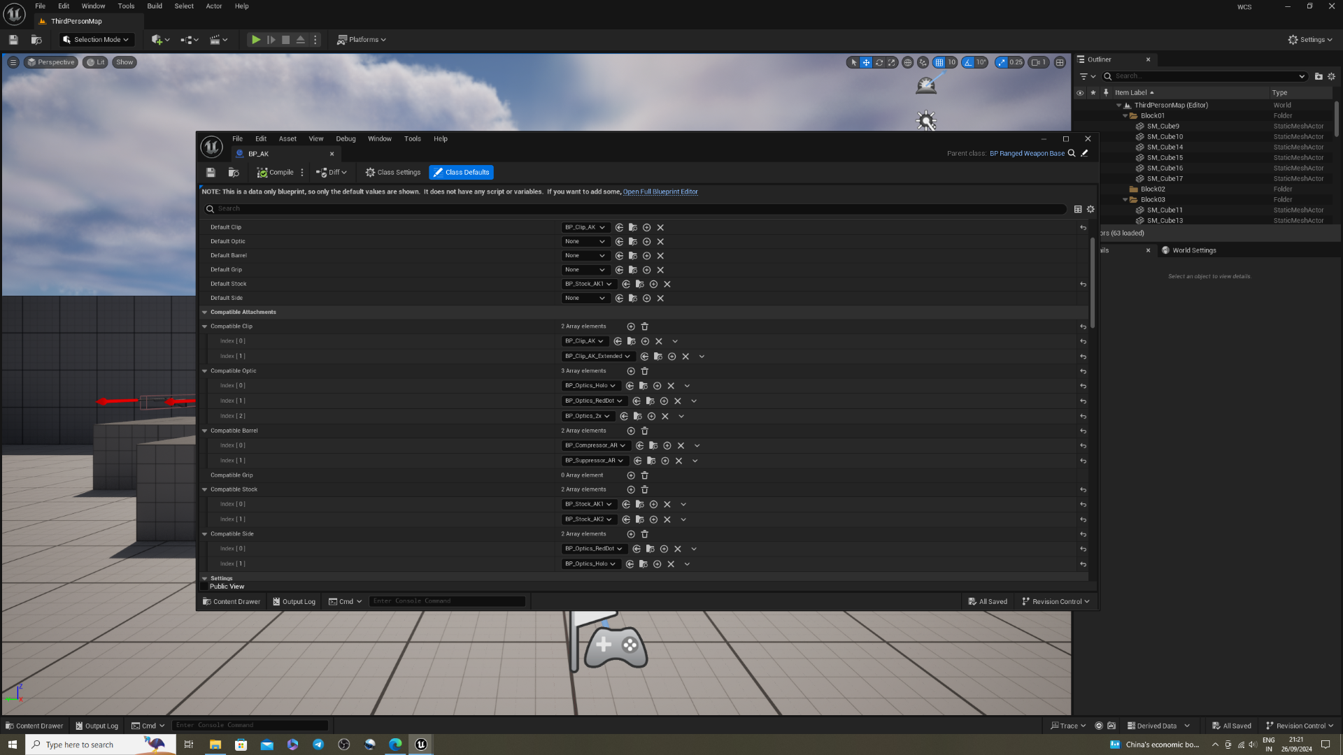Open Full Blueprint Editor link
The width and height of the screenshot is (1343, 755).
660,192
